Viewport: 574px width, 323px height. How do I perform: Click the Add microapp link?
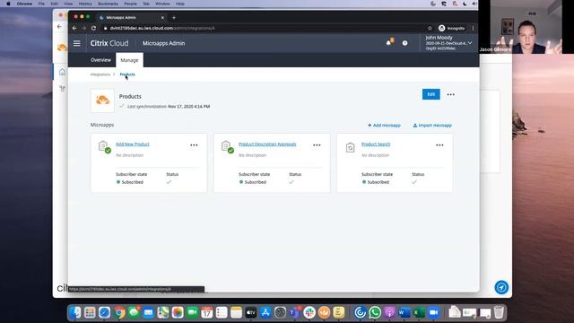coord(384,126)
